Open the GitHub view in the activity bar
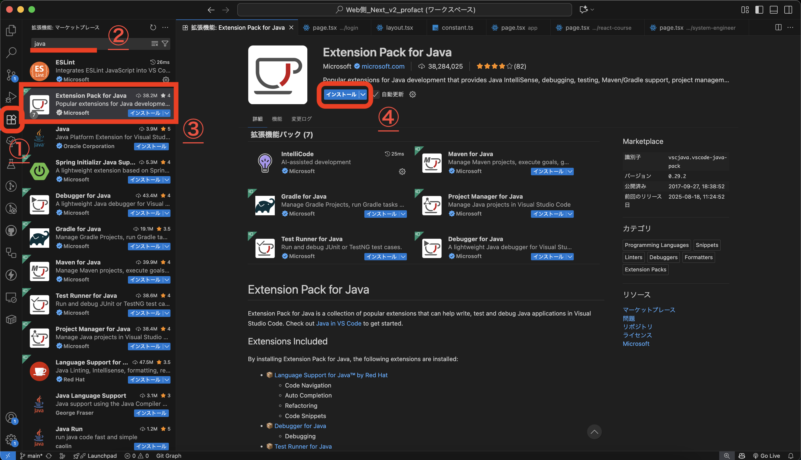The height and width of the screenshot is (460, 801). [x=11, y=230]
